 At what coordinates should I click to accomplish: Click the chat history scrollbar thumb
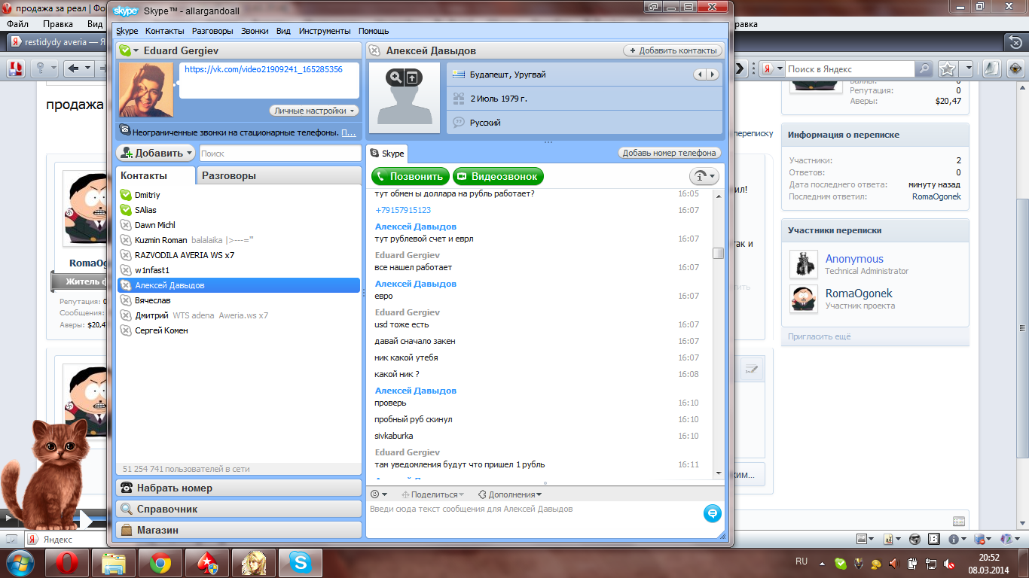click(718, 254)
